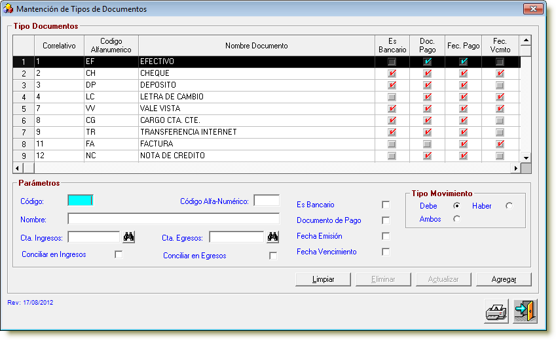Click the printer icon to print
Image resolution: width=556 pixels, height=340 pixels.
coord(496,311)
